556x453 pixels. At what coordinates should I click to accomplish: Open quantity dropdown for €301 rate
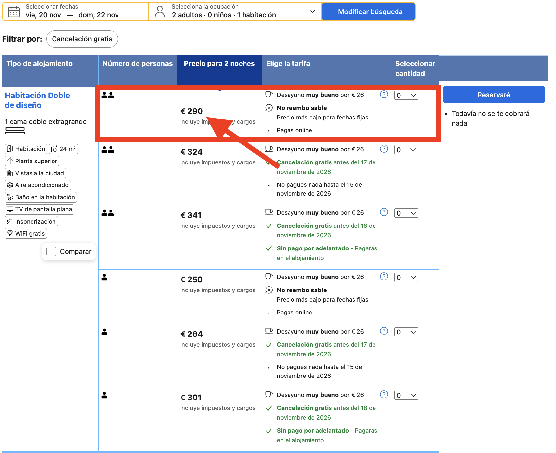click(406, 395)
